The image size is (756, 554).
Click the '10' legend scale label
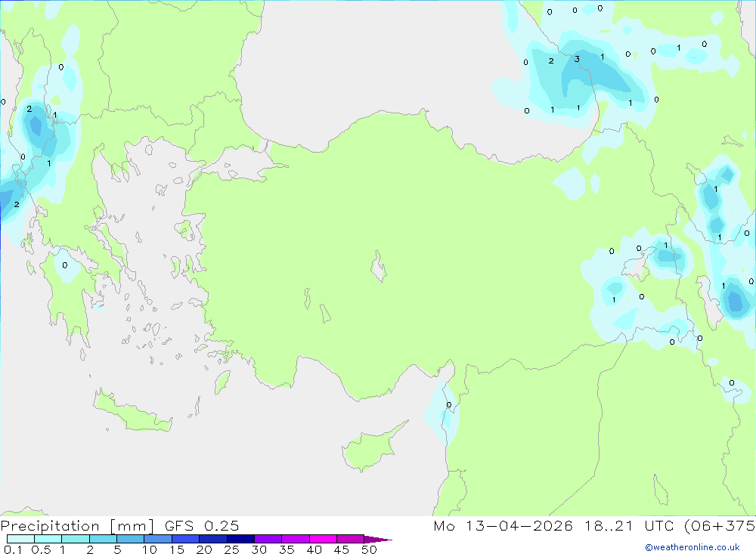click(x=150, y=549)
